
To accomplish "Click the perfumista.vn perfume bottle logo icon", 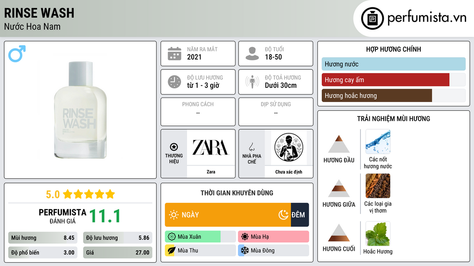I will (372, 18).
